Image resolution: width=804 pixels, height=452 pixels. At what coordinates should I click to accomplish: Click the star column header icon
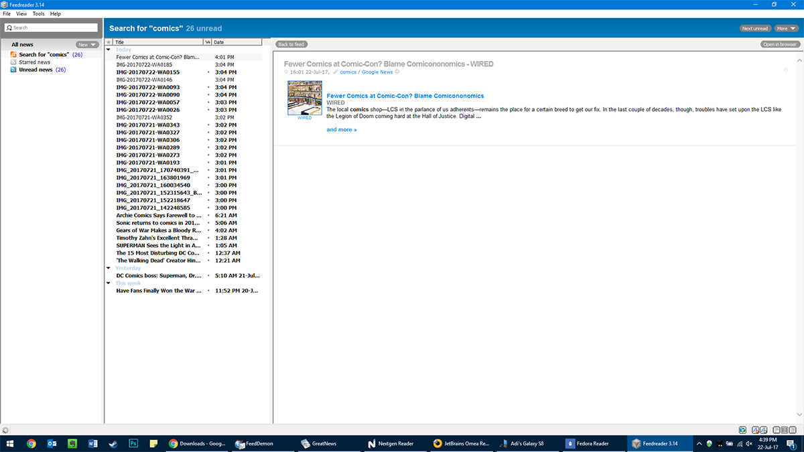click(109, 42)
